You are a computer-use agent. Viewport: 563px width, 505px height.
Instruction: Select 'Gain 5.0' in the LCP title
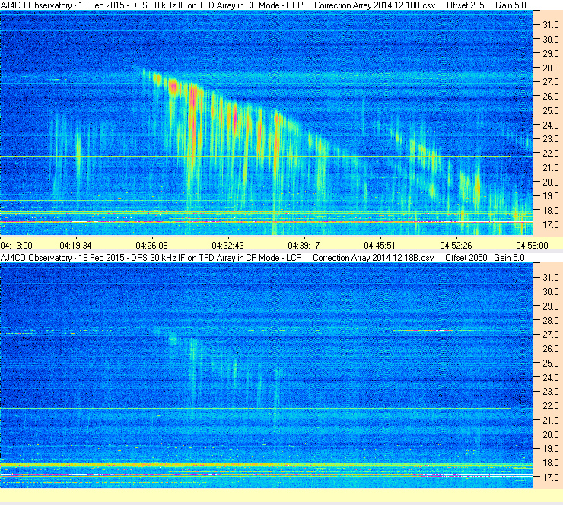pyautogui.click(x=509, y=258)
